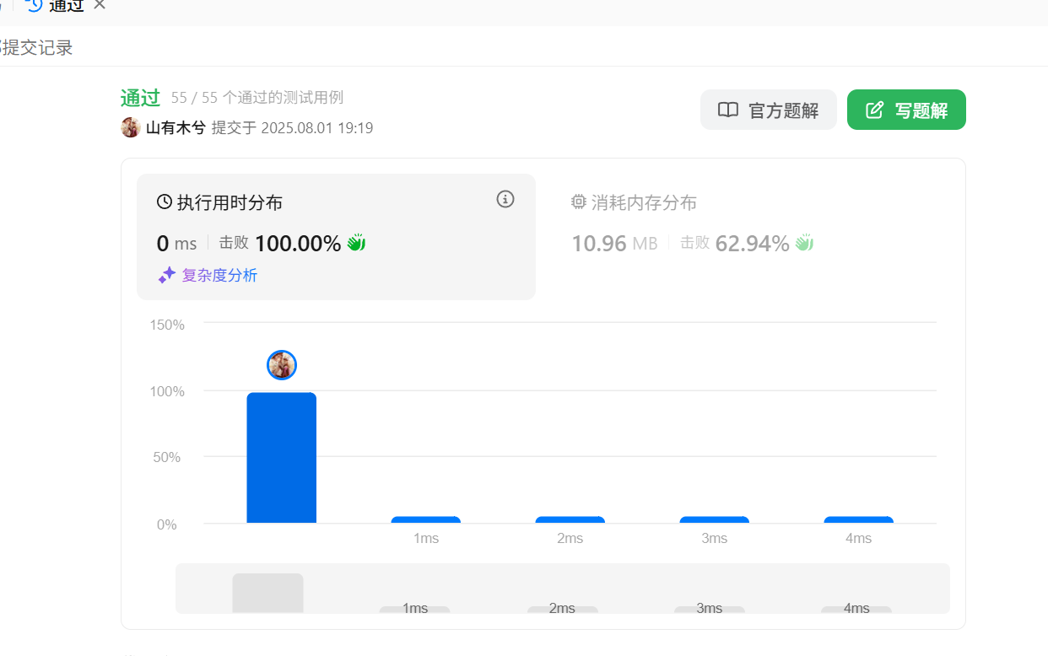Image resolution: width=1048 pixels, height=656 pixels.
Task: Click the 10.96 MB memory value
Action: [x=614, y=244]
